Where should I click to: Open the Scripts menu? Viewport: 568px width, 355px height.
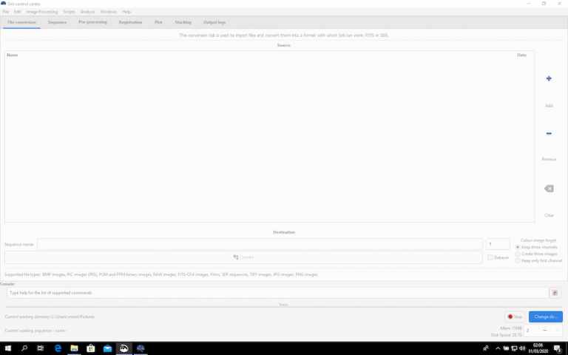tap(69, 12)
